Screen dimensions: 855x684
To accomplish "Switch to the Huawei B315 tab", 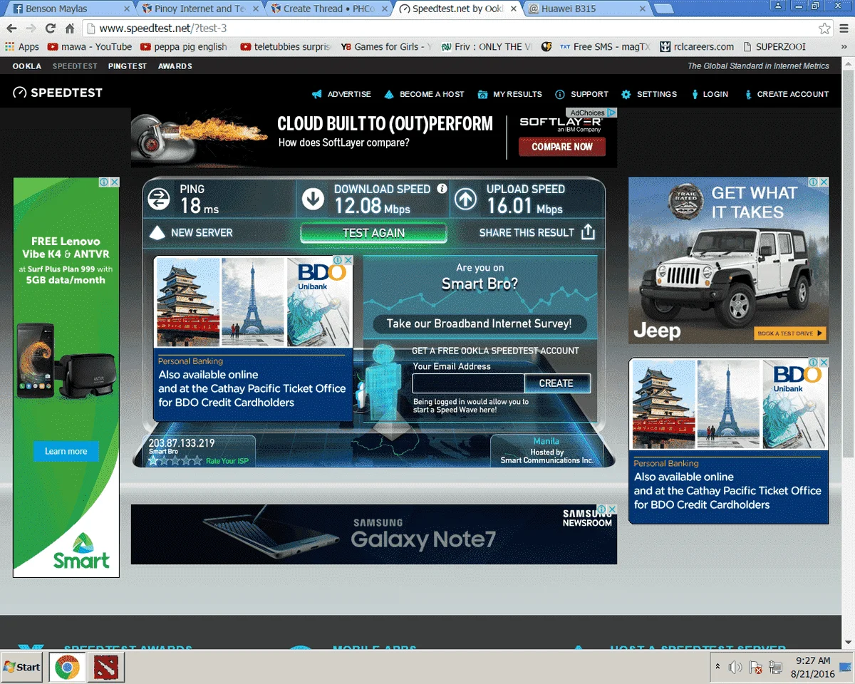I will (588, 9).
